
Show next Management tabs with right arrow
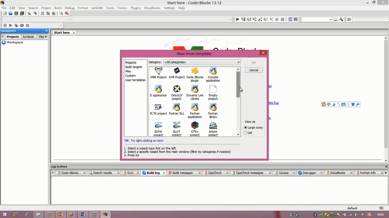(46, 37)
